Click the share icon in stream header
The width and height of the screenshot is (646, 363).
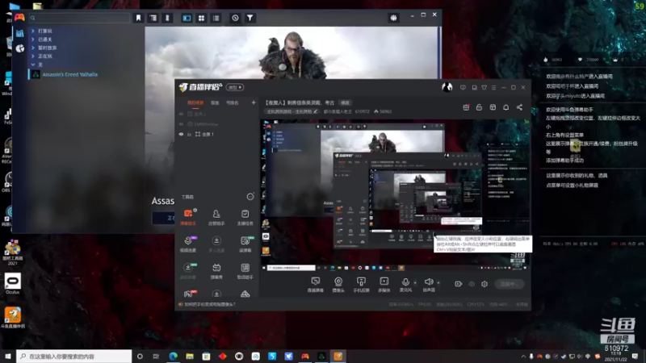(519, 107)
